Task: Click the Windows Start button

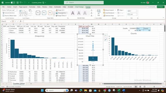Action: tap(42, 90)
